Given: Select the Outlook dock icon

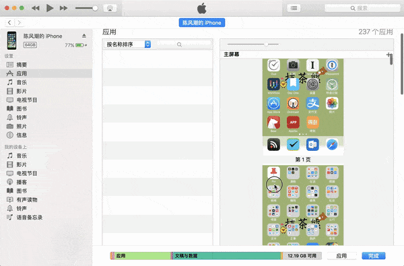Looking at the screenshot, I should tap(312, 145).
